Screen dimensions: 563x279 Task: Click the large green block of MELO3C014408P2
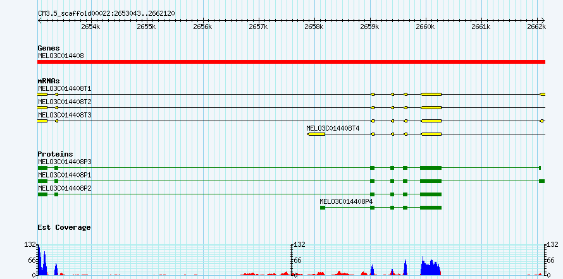tap(431, 194)
